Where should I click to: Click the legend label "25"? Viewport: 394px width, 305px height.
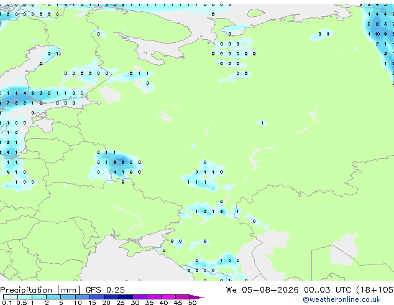pyautogui.click(x=121, y=303)
